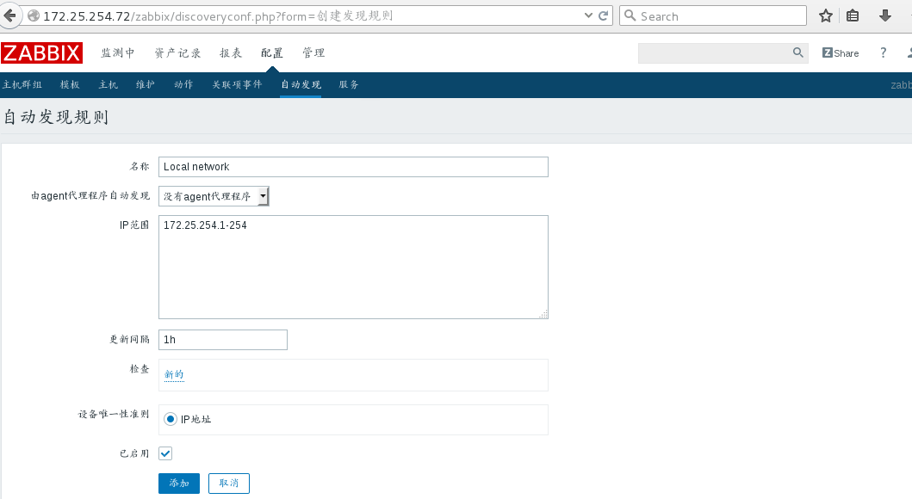912x499 pixels.
Task: Click the globe site identity icon
Action: click(34, 15)
